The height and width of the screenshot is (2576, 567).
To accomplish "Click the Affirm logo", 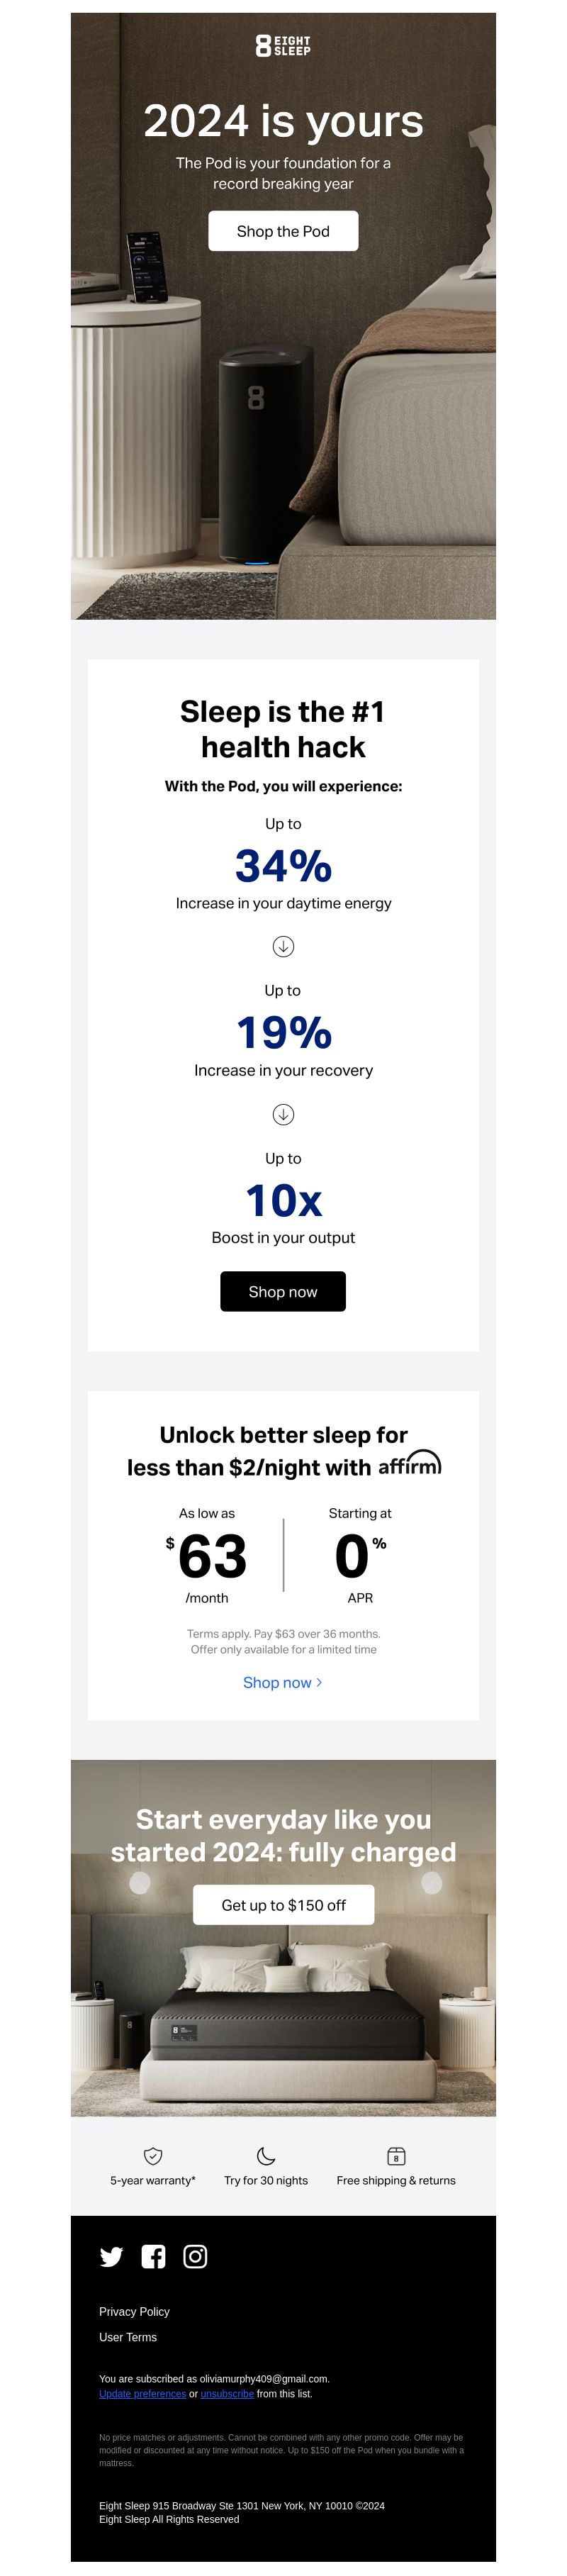I will [410, 1464].
